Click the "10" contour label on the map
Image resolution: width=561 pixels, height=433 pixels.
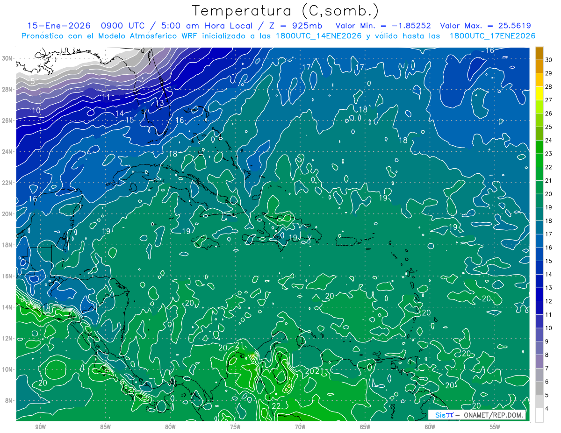point(36,110)
